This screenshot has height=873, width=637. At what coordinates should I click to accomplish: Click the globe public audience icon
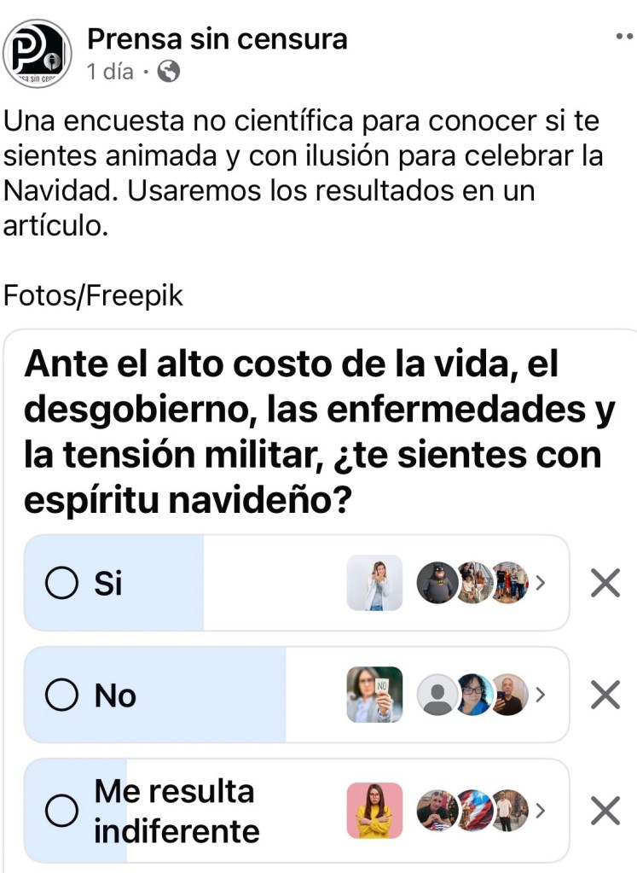[169, 73]
